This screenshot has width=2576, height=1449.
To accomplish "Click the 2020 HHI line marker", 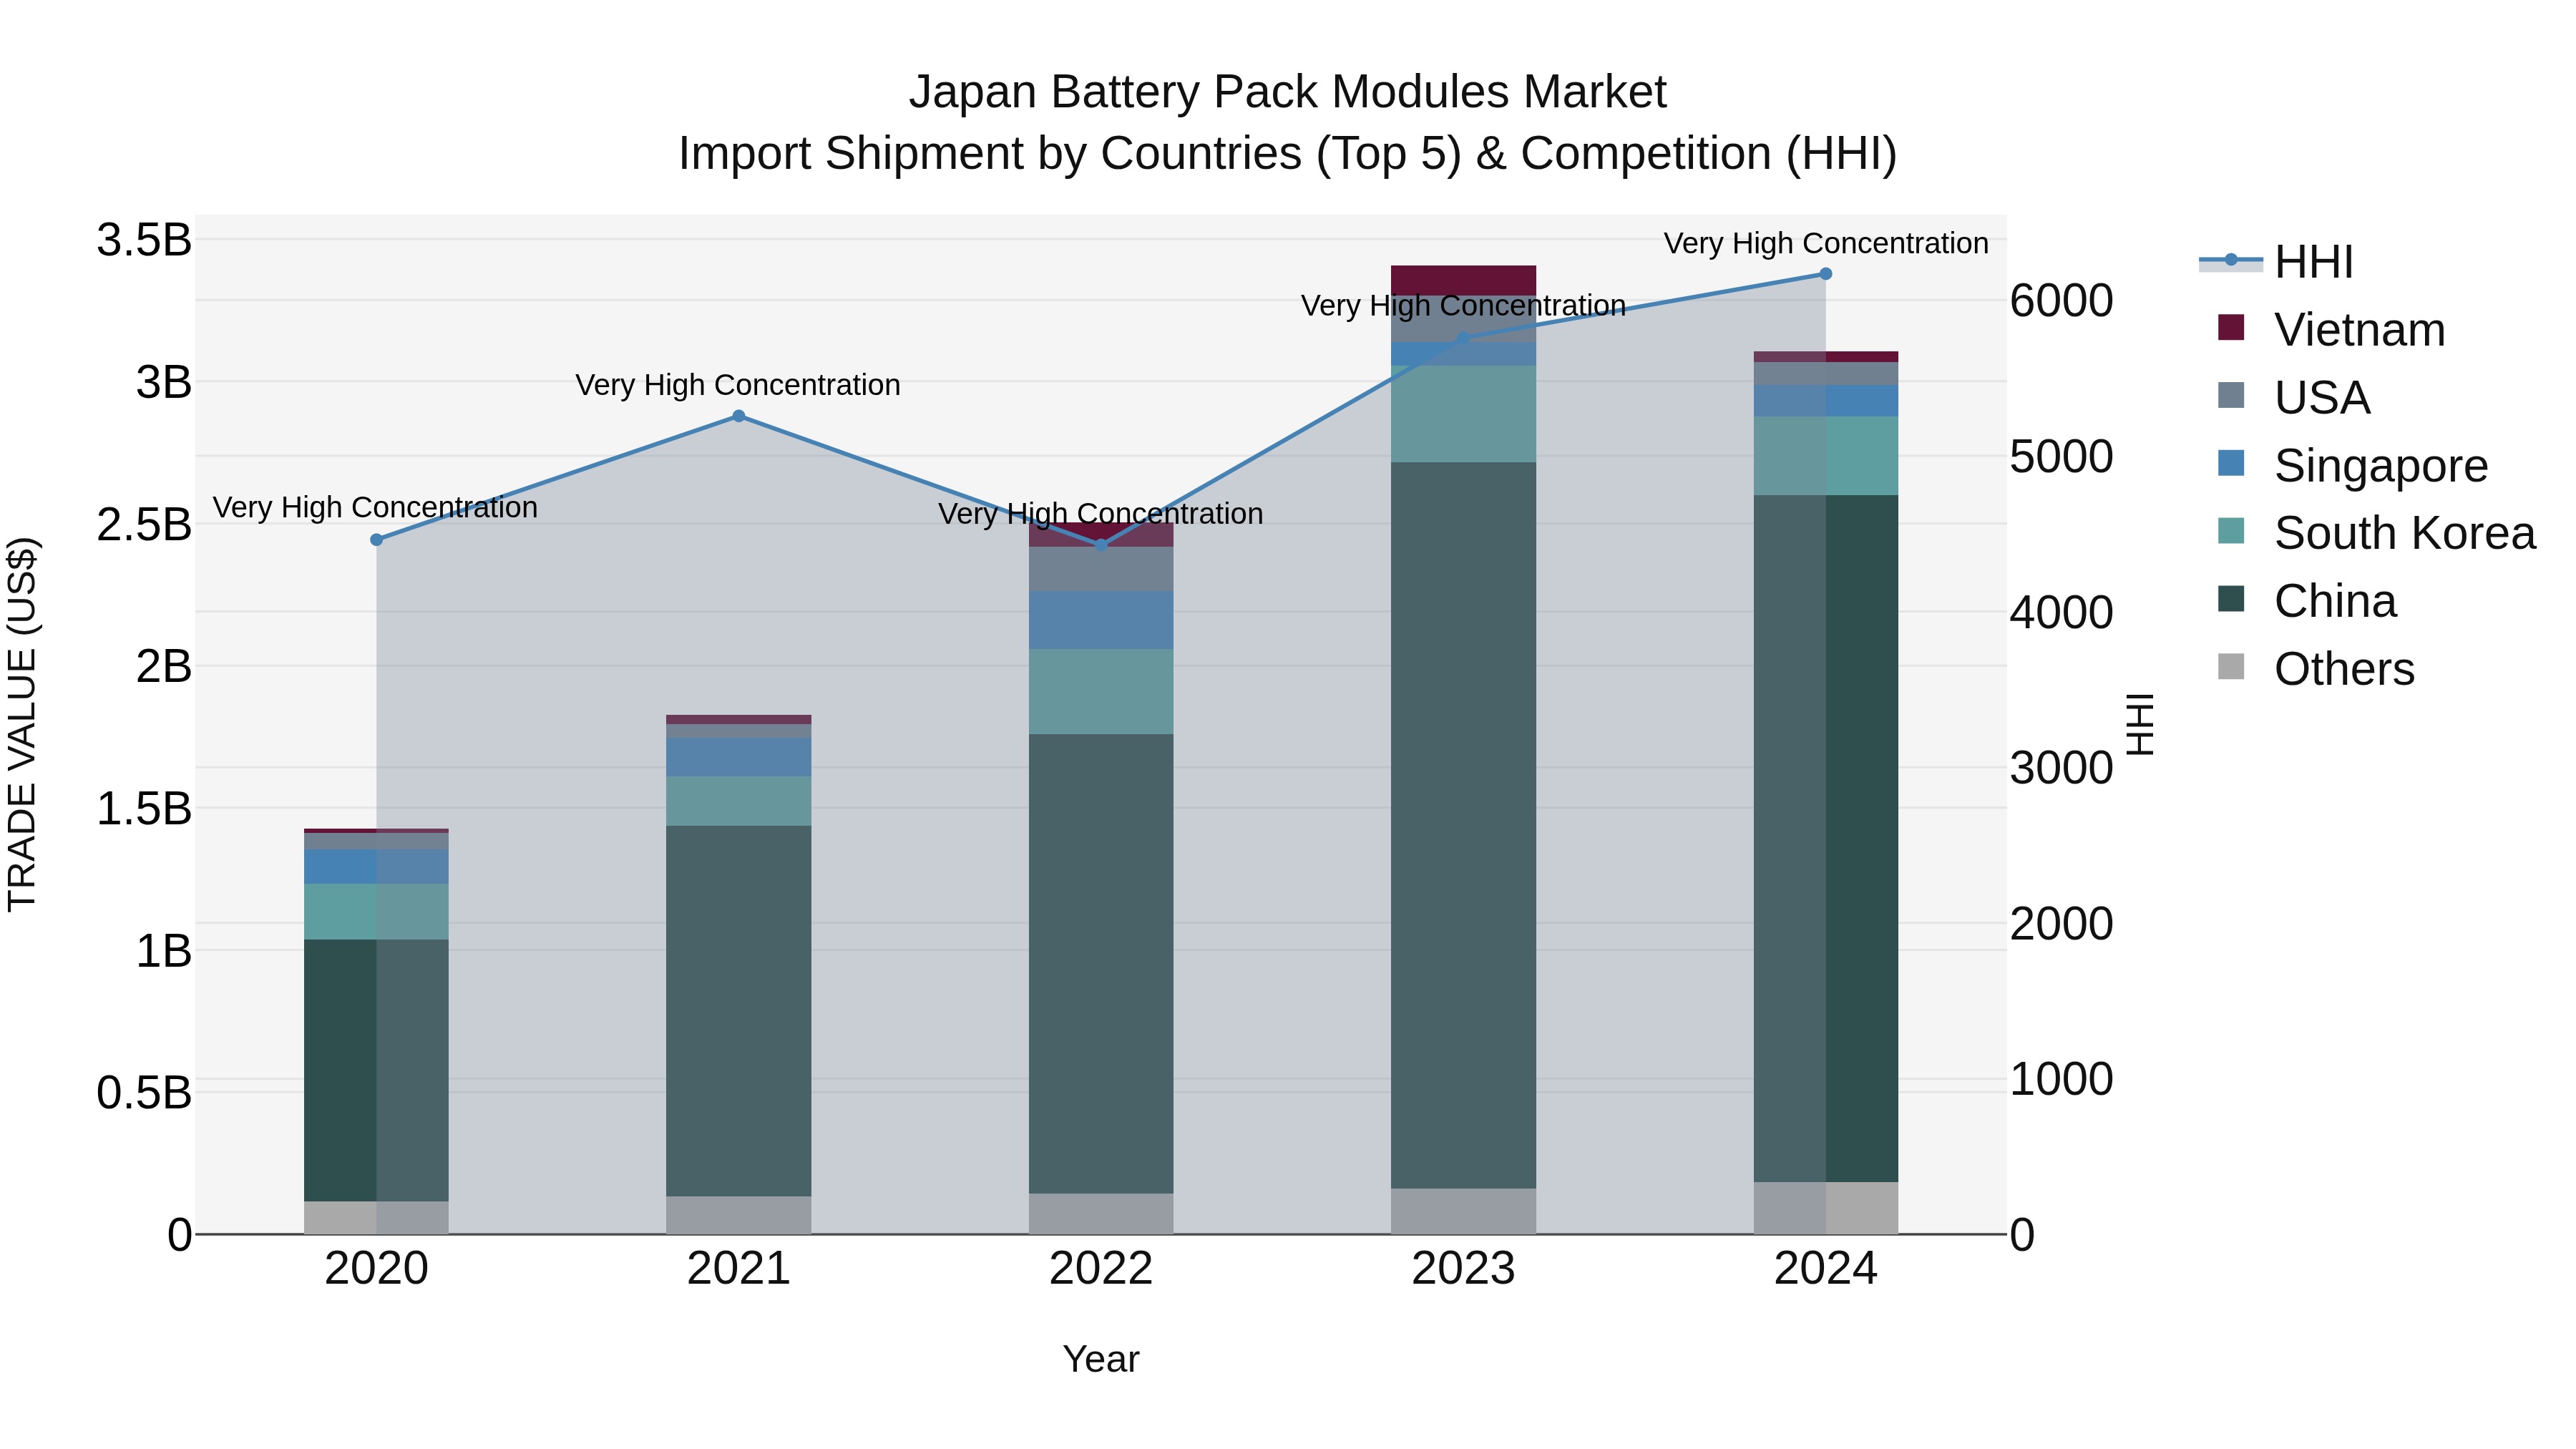I will click(377, 540).
